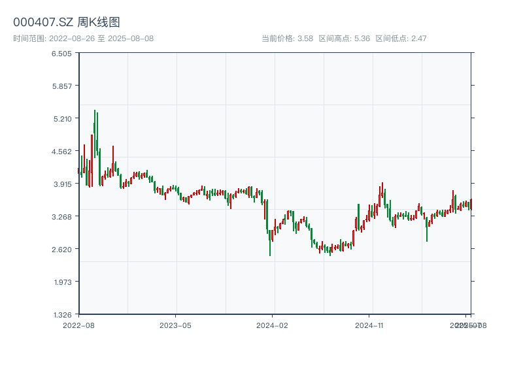Viewport: 523px width, 392px height.
Task: Select the 2023-05 date axis label
Action: (175, 325)
